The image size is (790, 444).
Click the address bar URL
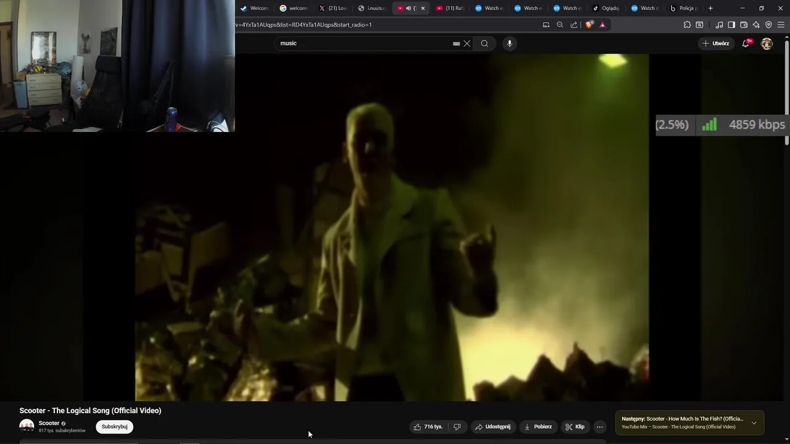pos(303,25)
